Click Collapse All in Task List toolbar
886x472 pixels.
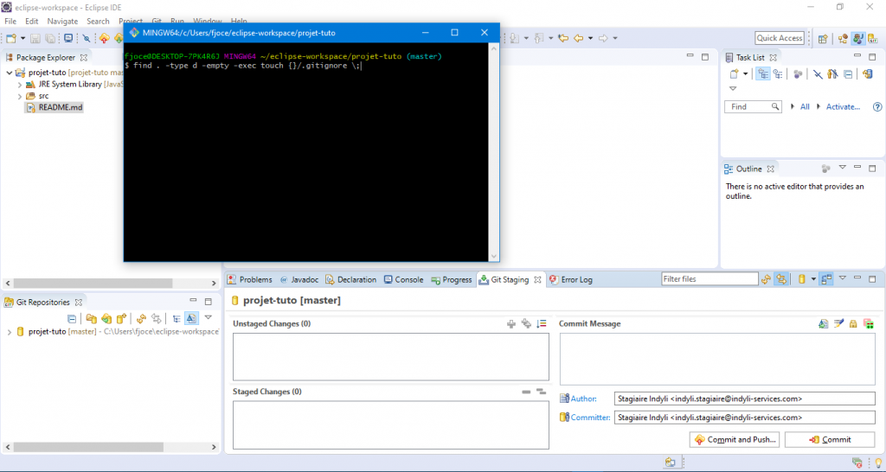click(x=848, y=74)
